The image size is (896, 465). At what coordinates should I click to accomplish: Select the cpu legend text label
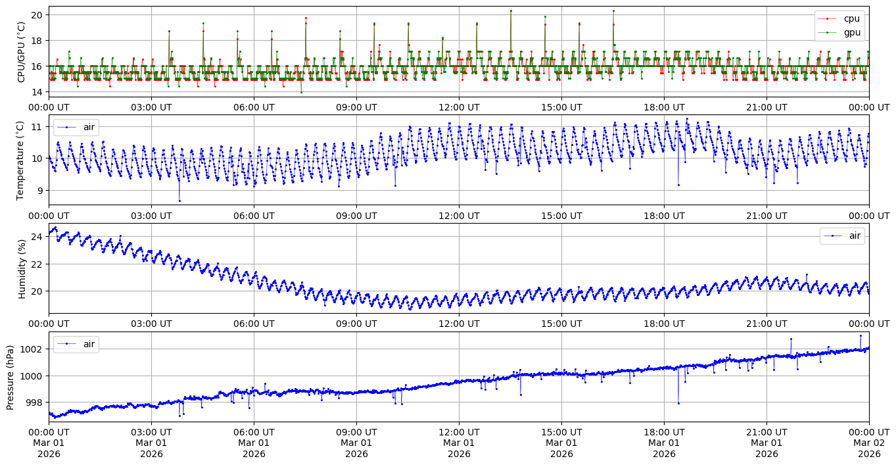(x=851, y=18)
